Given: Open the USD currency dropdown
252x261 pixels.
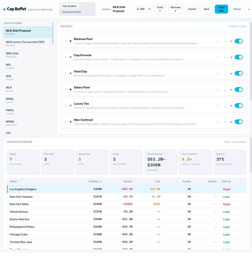Looking at the screenshot, I should tap(143, 9).
